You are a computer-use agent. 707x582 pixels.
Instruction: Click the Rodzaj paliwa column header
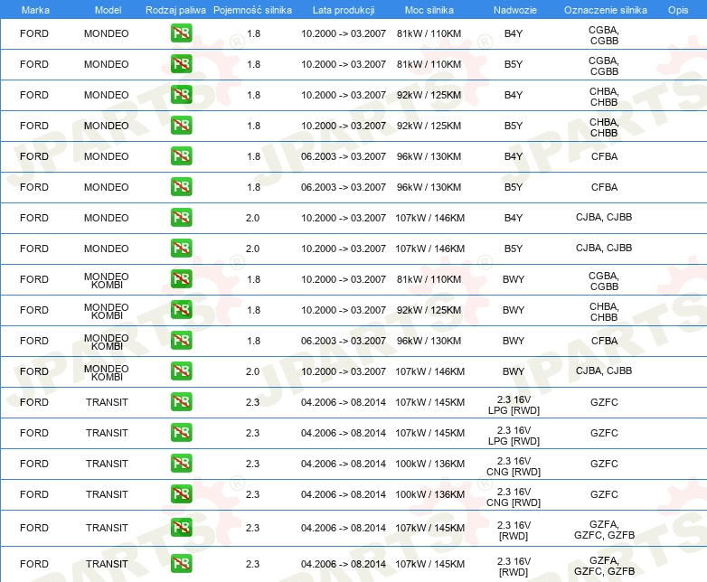pyautogui.click(x=175, y=10)
